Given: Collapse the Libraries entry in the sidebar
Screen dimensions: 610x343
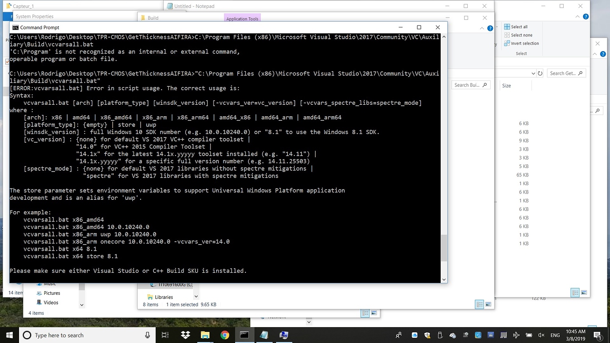Looking at the screenshot, I should pos(196,296).
